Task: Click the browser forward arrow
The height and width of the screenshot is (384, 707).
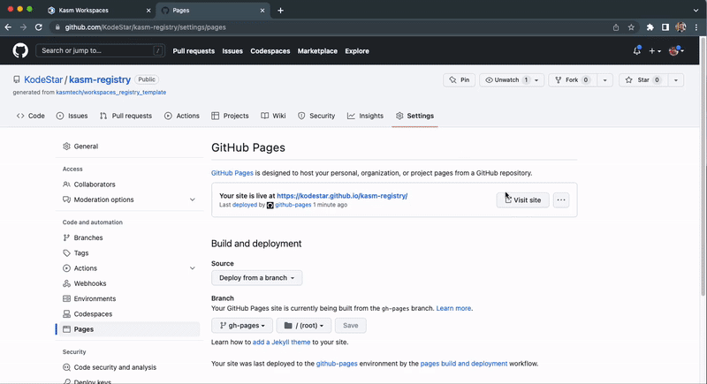Action: 24,27
